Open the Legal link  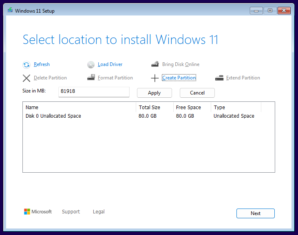(99, 212)
